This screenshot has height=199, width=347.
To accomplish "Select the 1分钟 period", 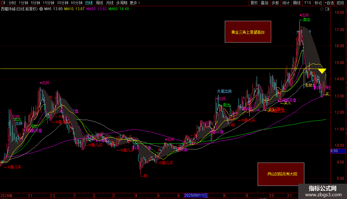I will pos(23,3).
